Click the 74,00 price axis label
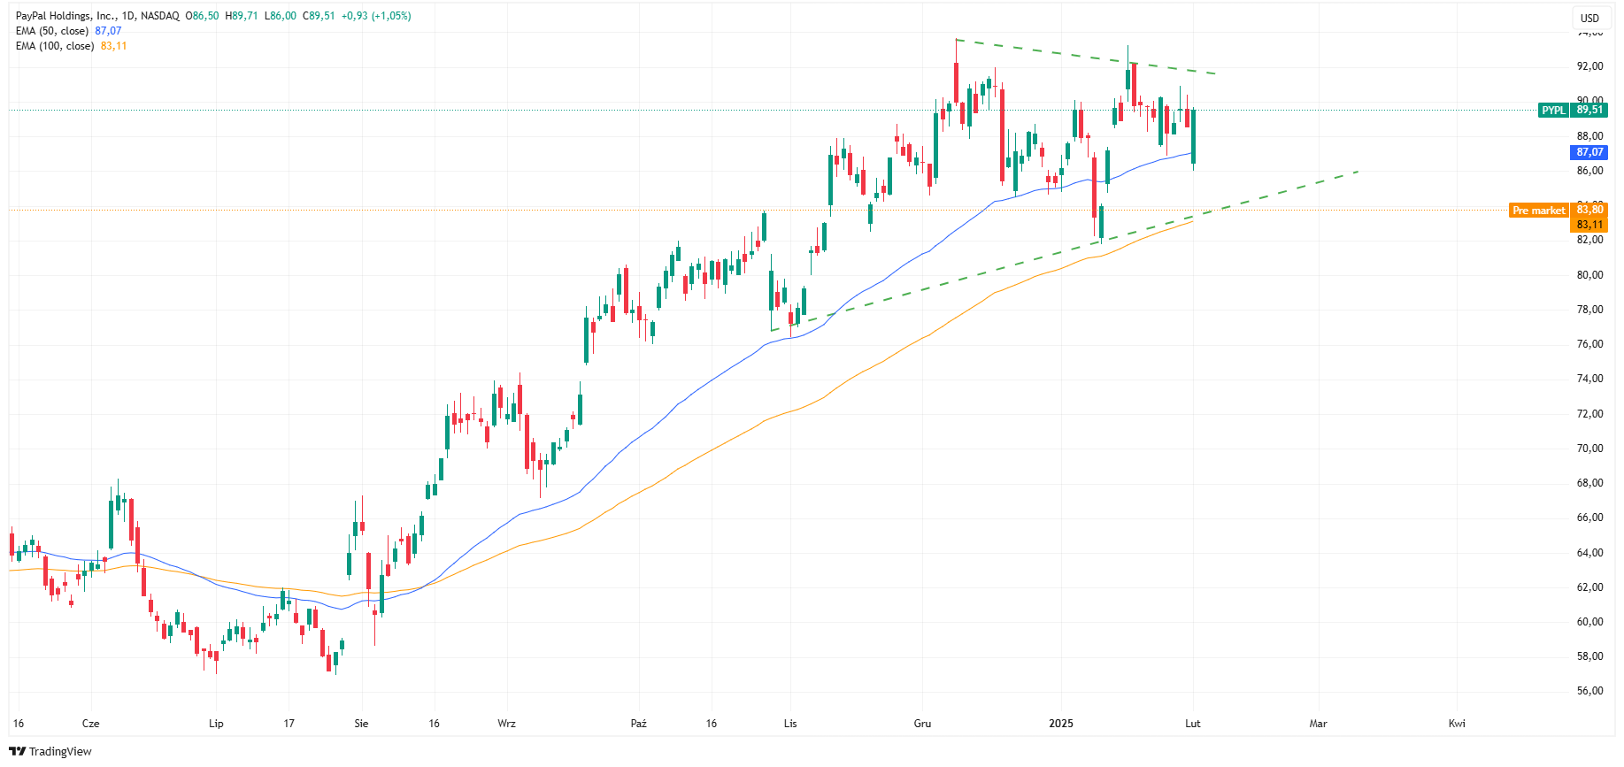 point(1589,379)
